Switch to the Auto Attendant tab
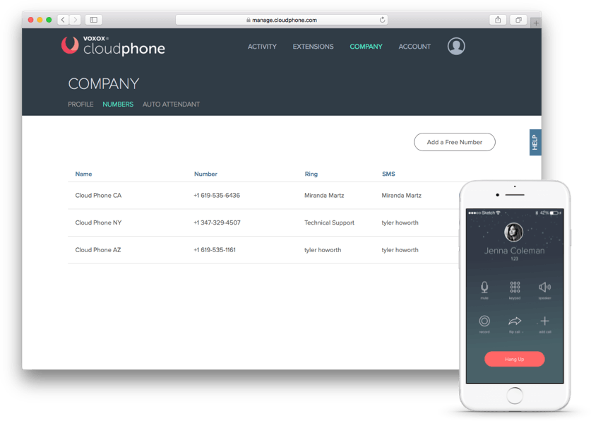Viewport: 591px width, 421px height. tap(171, 105)
